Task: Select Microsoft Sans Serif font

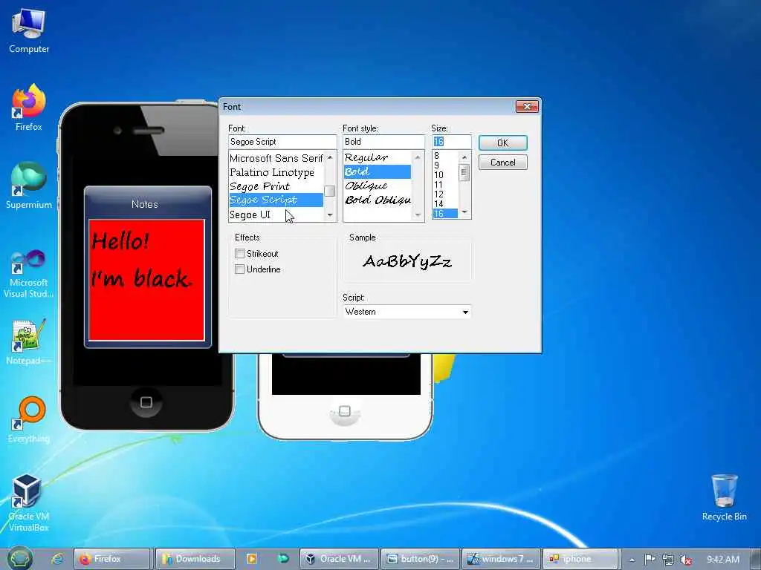Action: point(276,158)
